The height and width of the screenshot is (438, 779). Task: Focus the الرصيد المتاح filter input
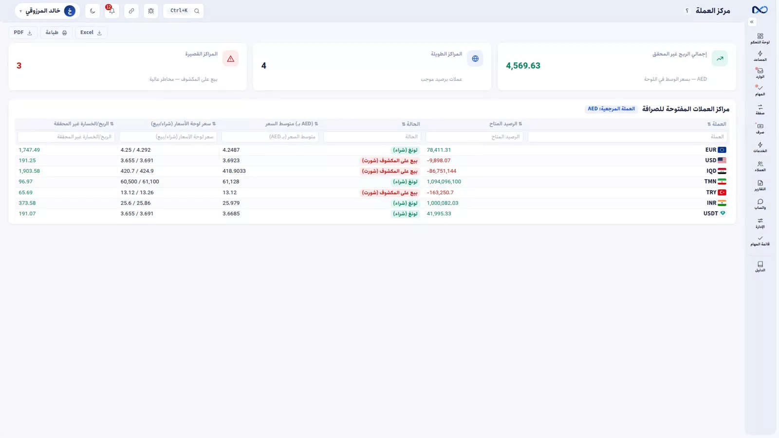474,137
